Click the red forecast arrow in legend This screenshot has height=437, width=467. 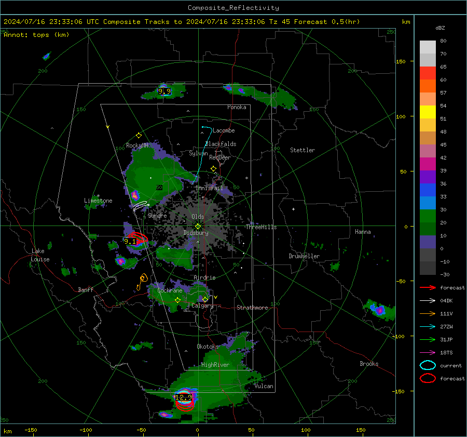(428, 287)
